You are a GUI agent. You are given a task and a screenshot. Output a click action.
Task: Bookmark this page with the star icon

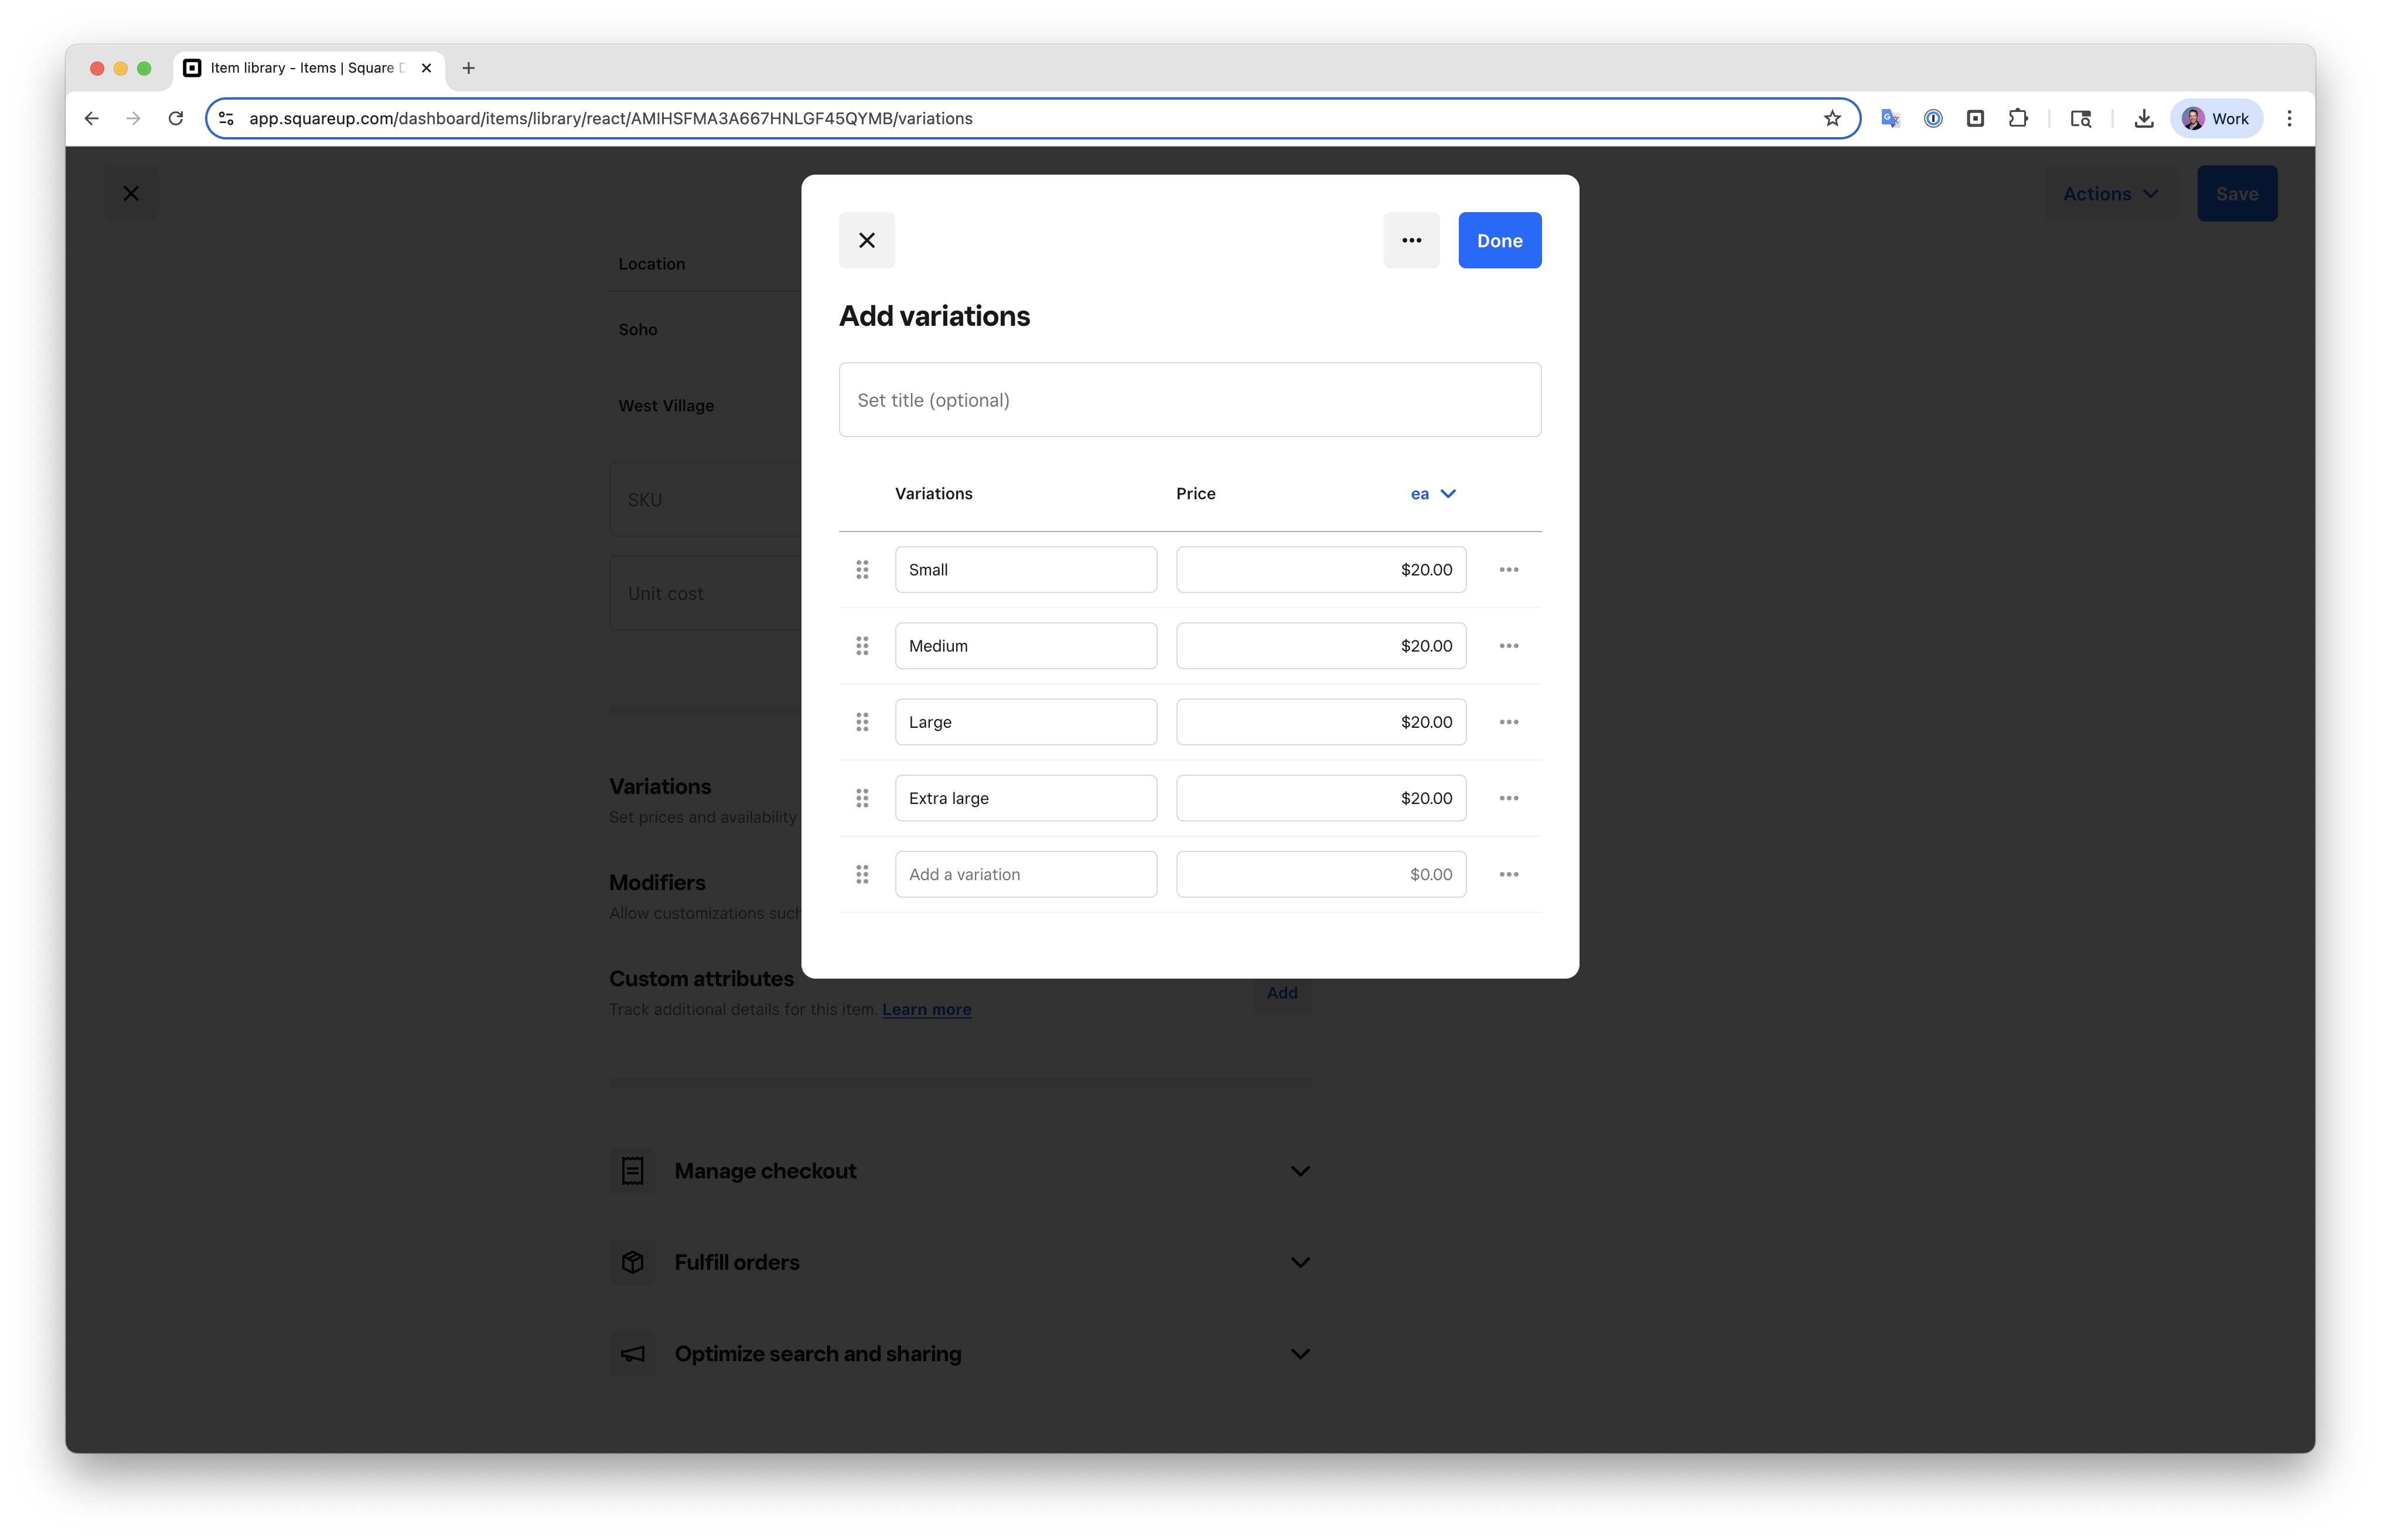tap(1831, 118)
